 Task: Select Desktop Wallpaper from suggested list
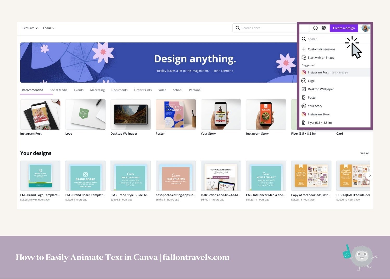pos(335,89)
